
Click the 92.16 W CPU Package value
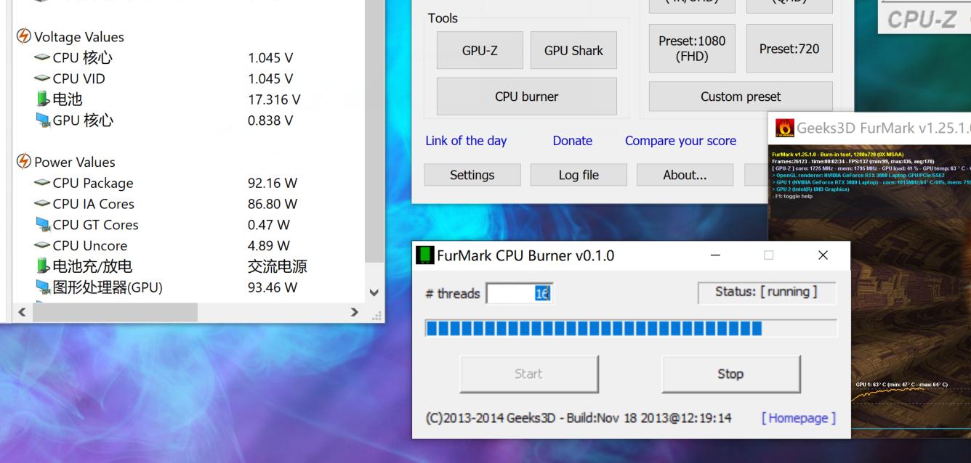tap(273, 183)
